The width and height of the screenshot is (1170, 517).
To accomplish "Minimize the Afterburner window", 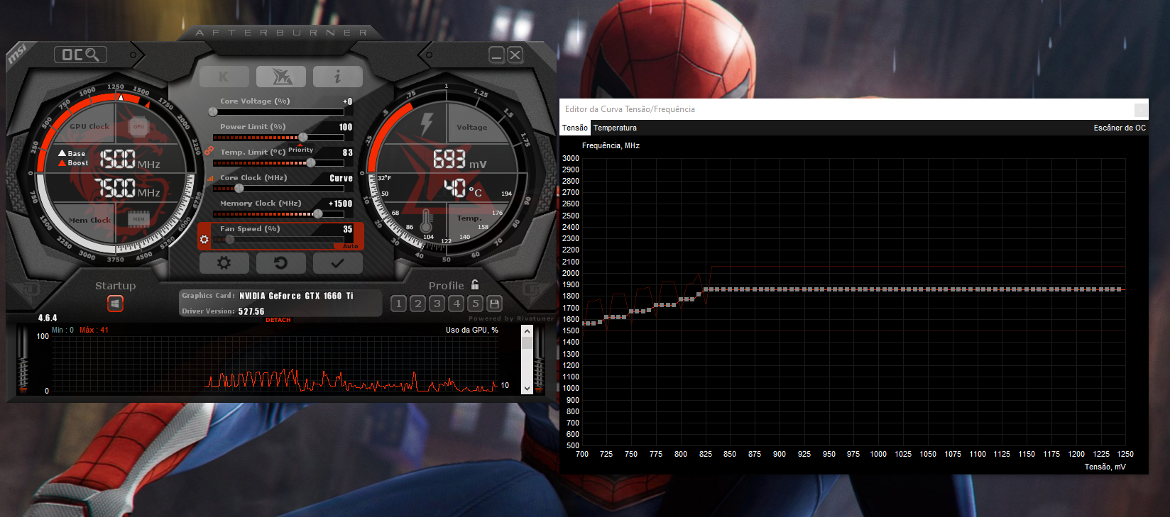I will click(x=497, y=55).
